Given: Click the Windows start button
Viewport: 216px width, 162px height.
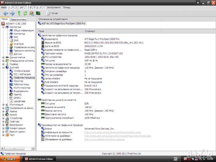Looking at the screenshot, I should (10, 159).
